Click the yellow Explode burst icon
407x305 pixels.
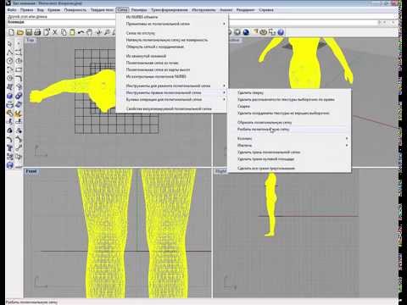[19, 114]
